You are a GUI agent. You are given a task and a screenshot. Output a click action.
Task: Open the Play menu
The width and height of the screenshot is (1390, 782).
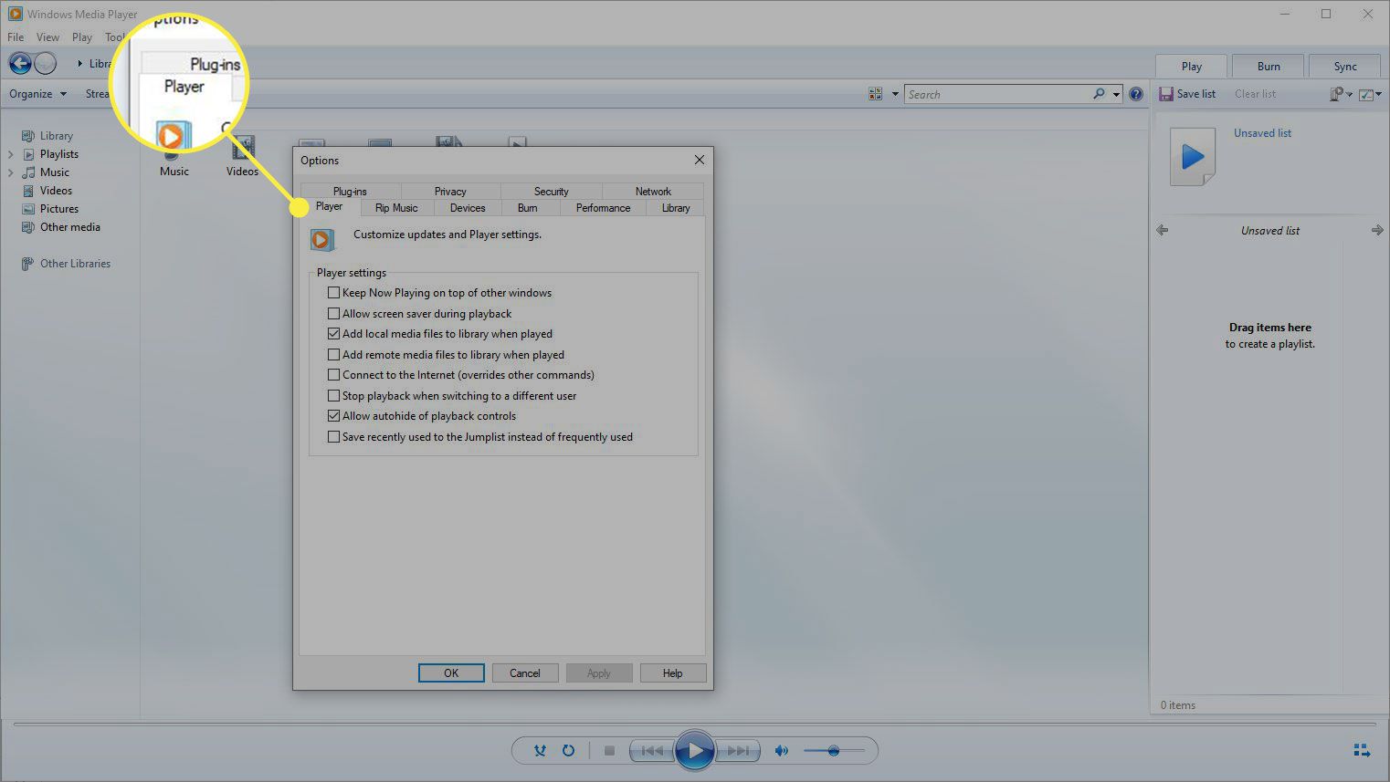point(82,37)
